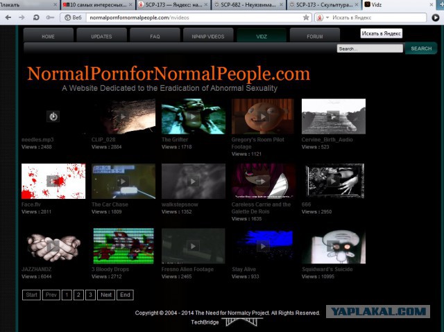Click the address bar URL
This screenshot has height=332, width=444.
coord(139,17)
